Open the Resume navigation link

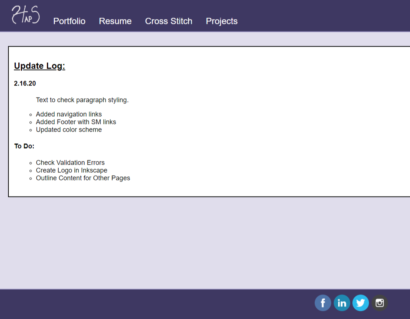[x=115, y=21]
